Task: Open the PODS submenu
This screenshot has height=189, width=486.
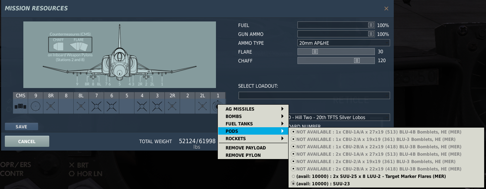Action: 253,131
